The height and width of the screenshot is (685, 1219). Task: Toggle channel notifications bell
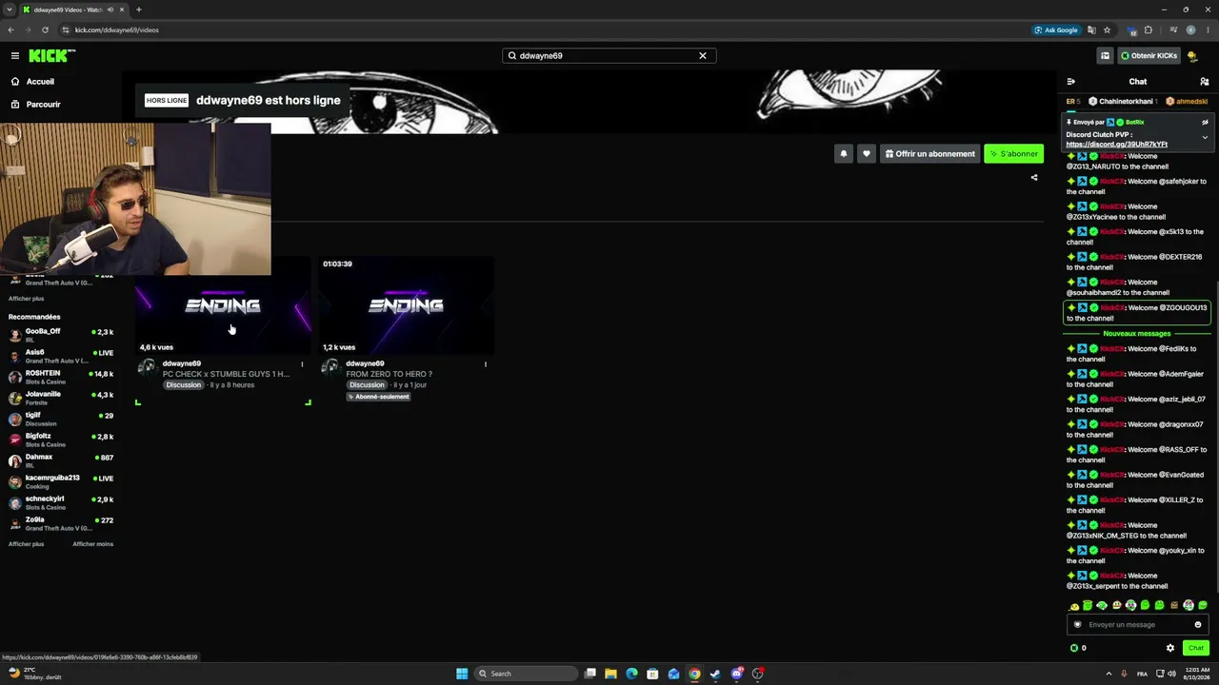[x=843, y=153]
